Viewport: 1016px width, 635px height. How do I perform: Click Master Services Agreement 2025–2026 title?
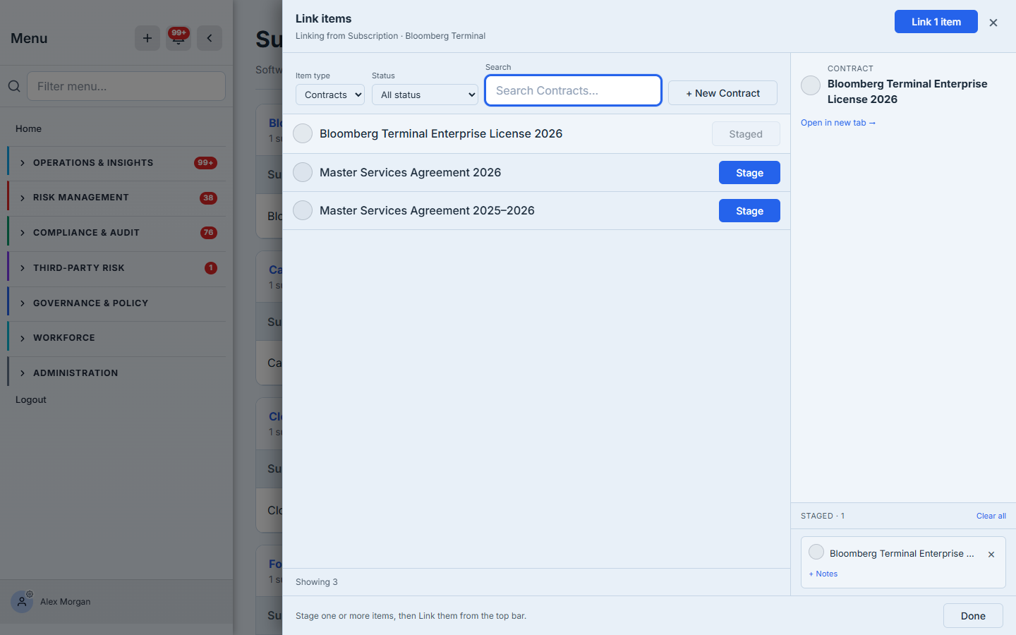[x=427, y=210]
